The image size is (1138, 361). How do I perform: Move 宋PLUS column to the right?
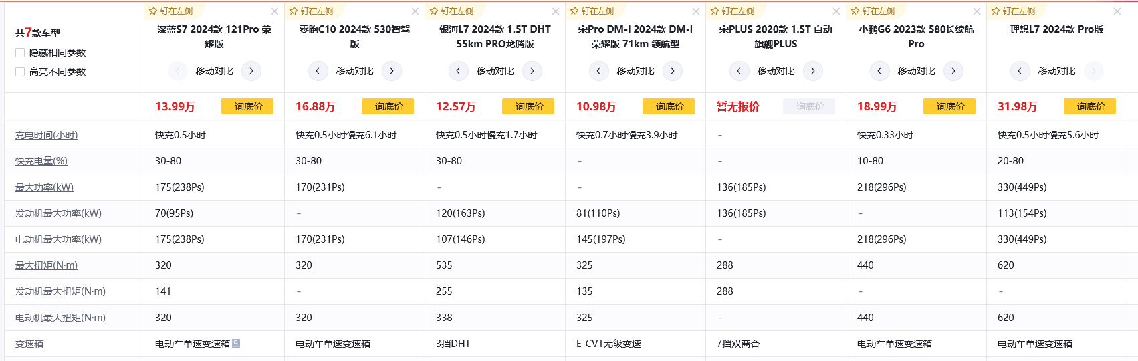tap(813, 71)
